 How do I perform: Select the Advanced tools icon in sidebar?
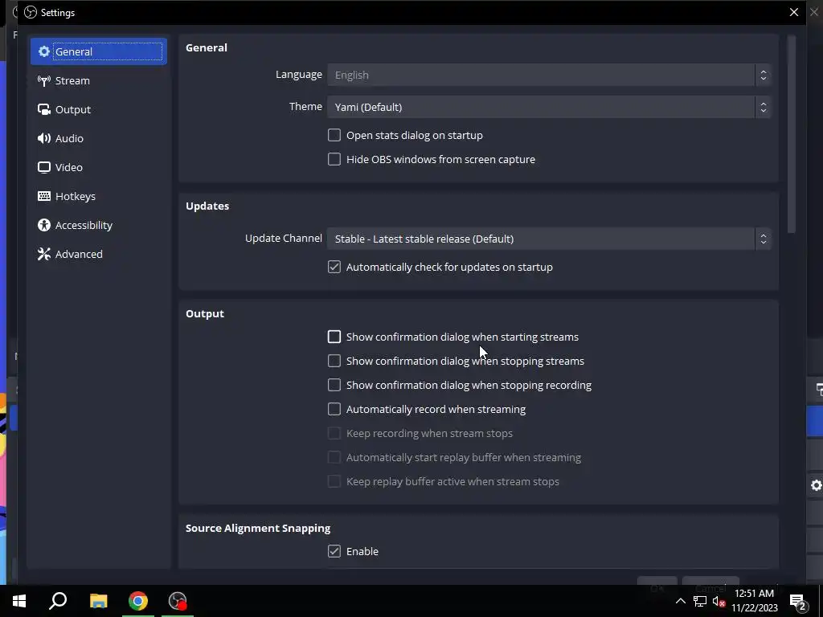(x=44, y=254)
